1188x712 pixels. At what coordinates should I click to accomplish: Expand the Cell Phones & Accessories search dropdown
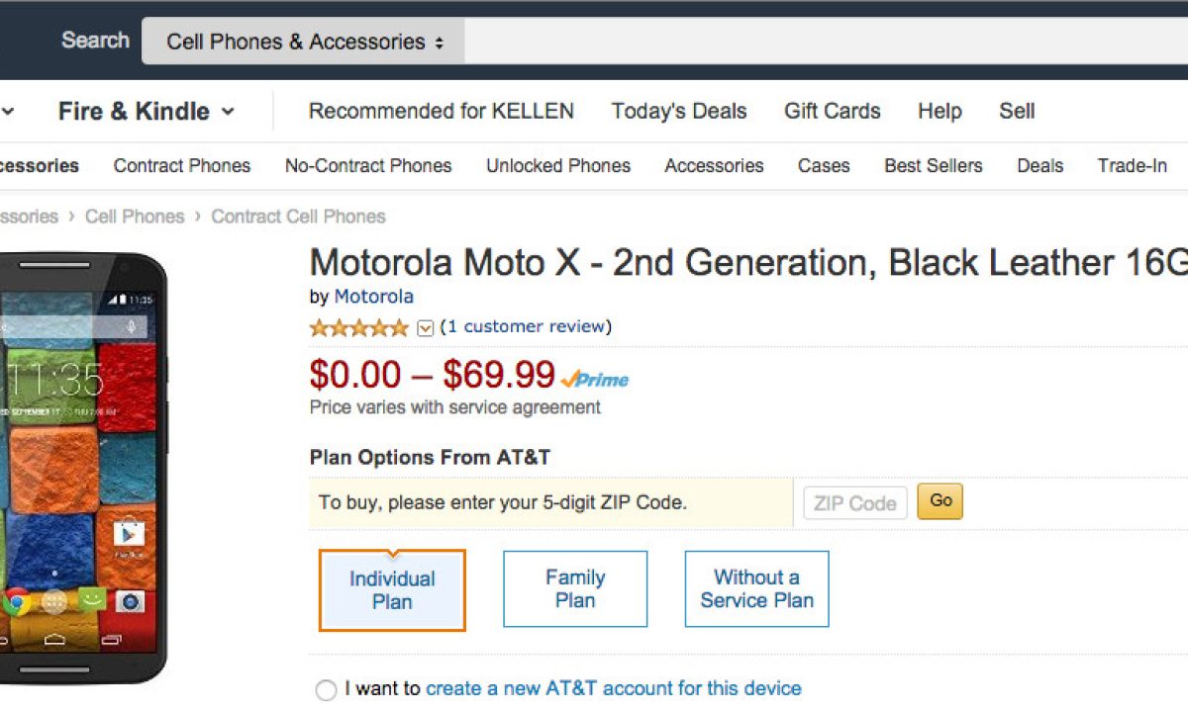coord(304,42)
